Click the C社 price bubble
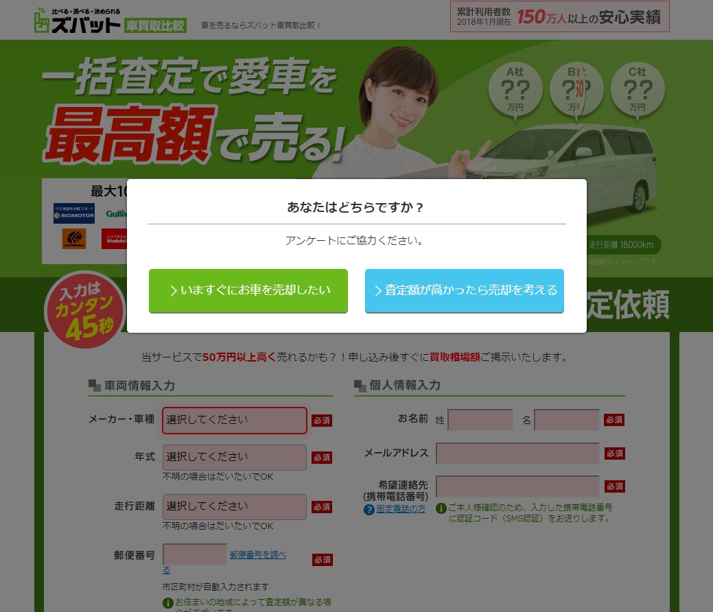The image size is (713, 612). (x=638, y=90)
